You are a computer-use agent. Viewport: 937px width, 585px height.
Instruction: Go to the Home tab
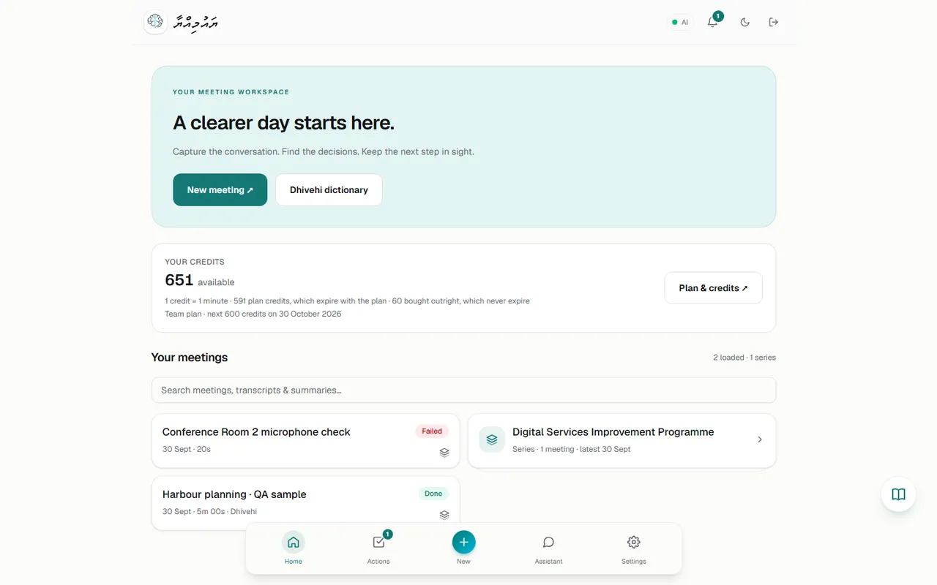(294, 549)
